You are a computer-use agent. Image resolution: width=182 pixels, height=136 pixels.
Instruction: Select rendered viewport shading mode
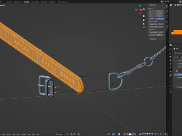(135, 134)
